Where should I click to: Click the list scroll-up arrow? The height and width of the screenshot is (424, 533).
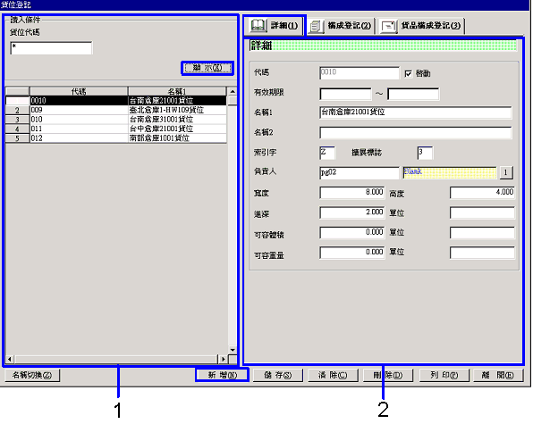pos(233,92)
